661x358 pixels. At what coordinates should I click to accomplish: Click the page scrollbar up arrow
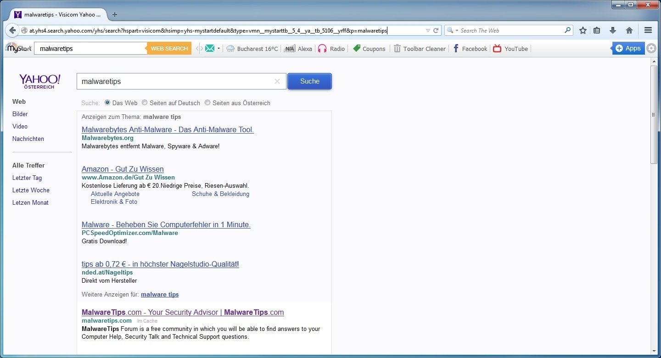coord(654,62)
